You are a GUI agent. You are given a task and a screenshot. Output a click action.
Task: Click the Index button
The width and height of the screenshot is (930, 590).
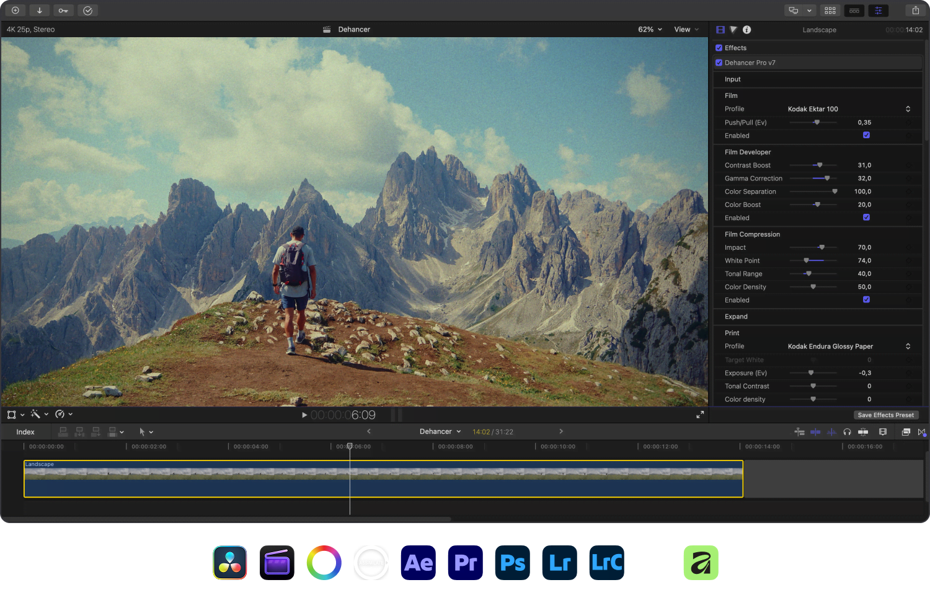coord(25,432)
